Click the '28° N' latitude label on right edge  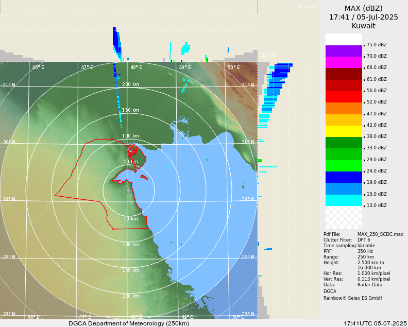(248, 257)
